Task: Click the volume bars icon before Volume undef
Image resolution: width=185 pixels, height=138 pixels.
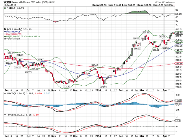Action: pos(5,39)
